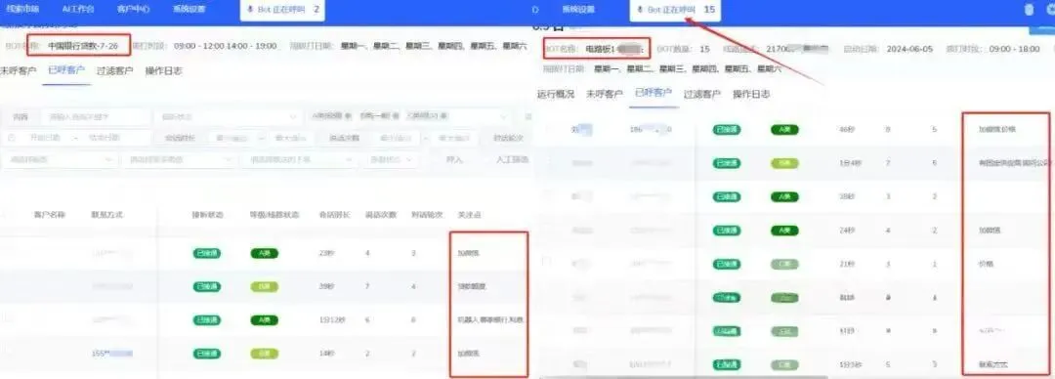Screen dimensions: 1055x379
Task: Select 已呼客户 tab in 电路板 window
Action: coord(654,93)
